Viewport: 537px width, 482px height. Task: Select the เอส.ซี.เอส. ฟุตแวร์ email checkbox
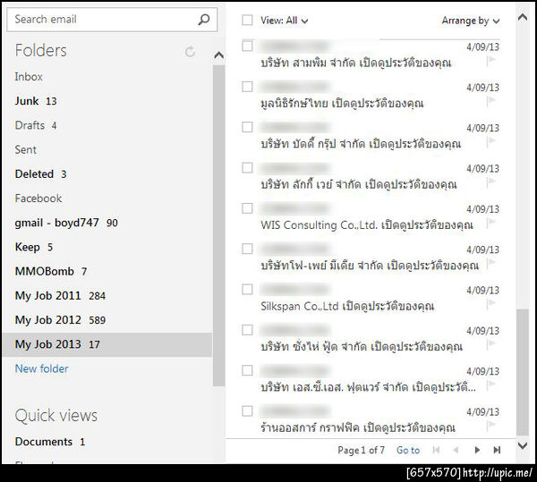(247, 370)
